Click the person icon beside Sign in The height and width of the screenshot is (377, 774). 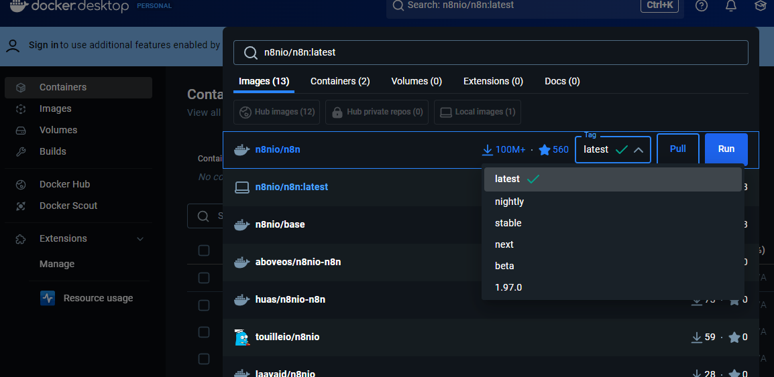click(13, 46)
